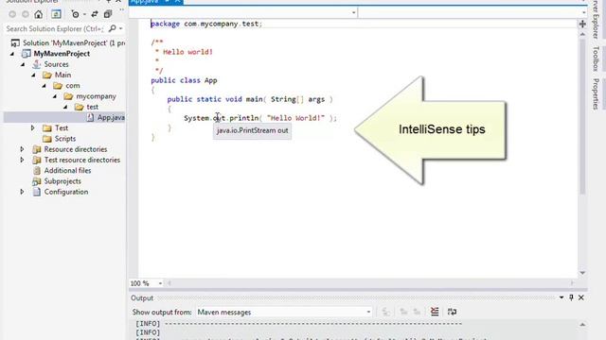Screen dimensions: 606x340
Task: Click the Home icon in Solution Explorer
Action: [x=38, y=15]
